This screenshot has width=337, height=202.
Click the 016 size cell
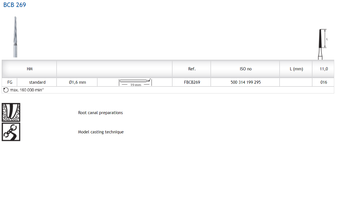pos(323,82)
